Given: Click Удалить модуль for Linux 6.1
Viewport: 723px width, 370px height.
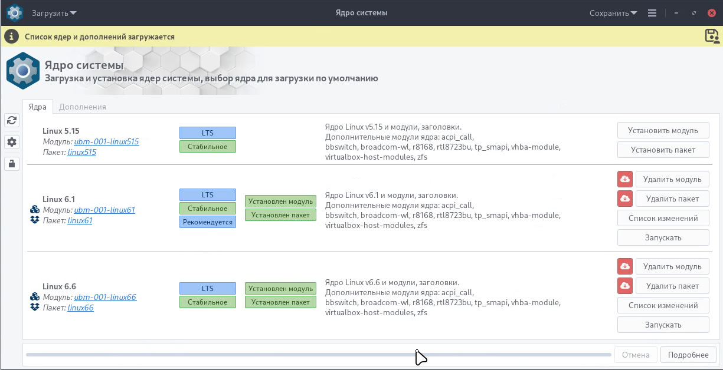Looking at the screenshot, I should [x=672, y=179].
